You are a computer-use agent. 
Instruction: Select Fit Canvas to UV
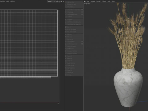coord(74,32)
